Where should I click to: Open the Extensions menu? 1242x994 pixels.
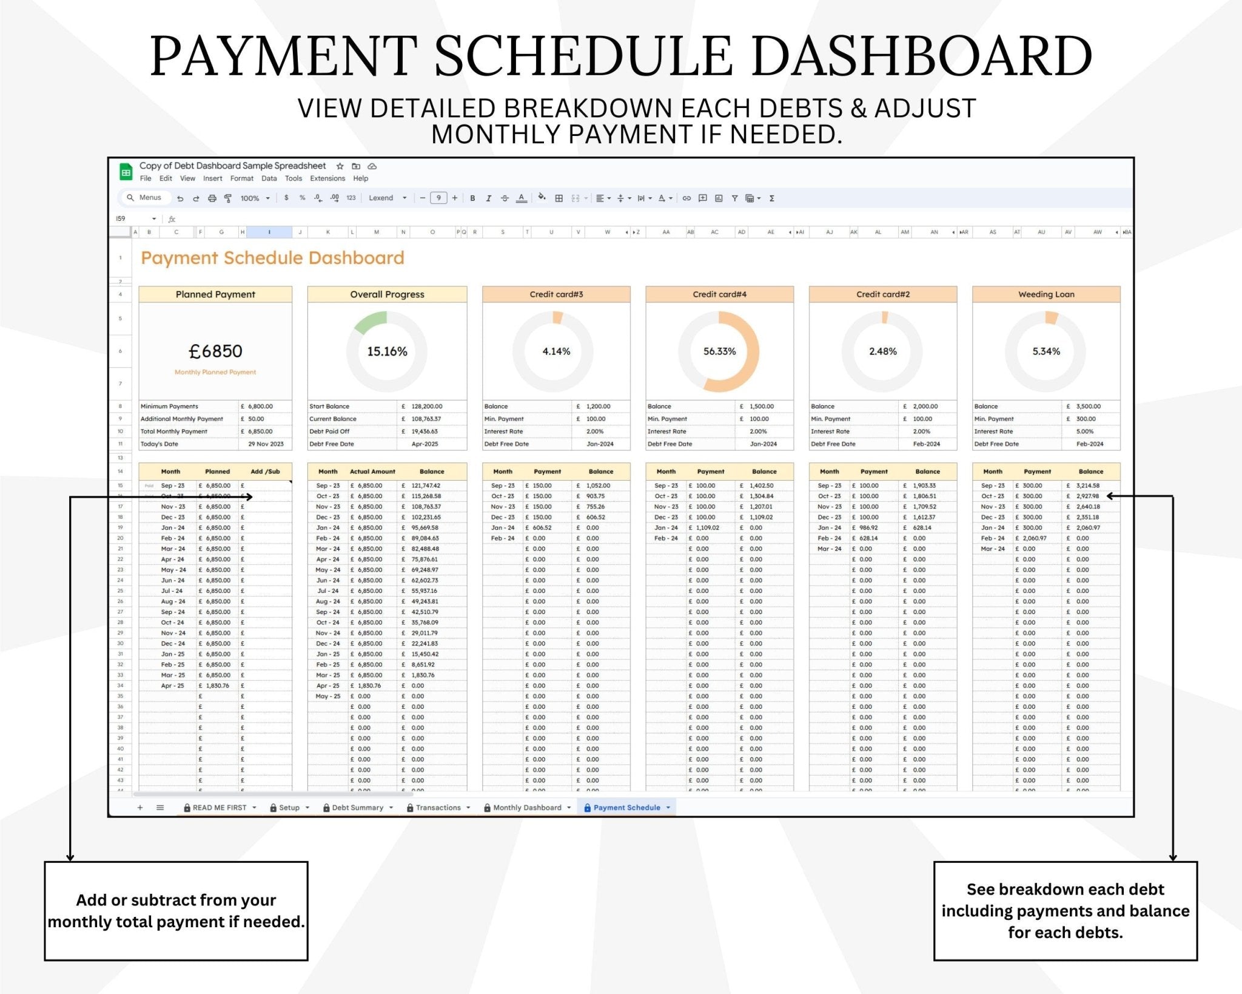pyautogui.click(x=327, y=178)
